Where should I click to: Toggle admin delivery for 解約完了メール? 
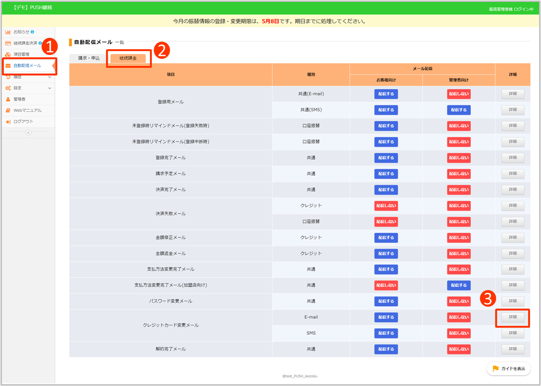pyautogui.click(x=458, y=349)
